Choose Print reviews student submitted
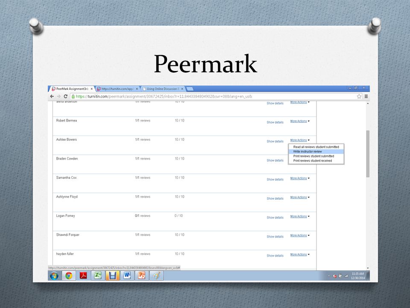Image resolution: width=410 pixels, height=308 pixels. (x=316, y=156)
